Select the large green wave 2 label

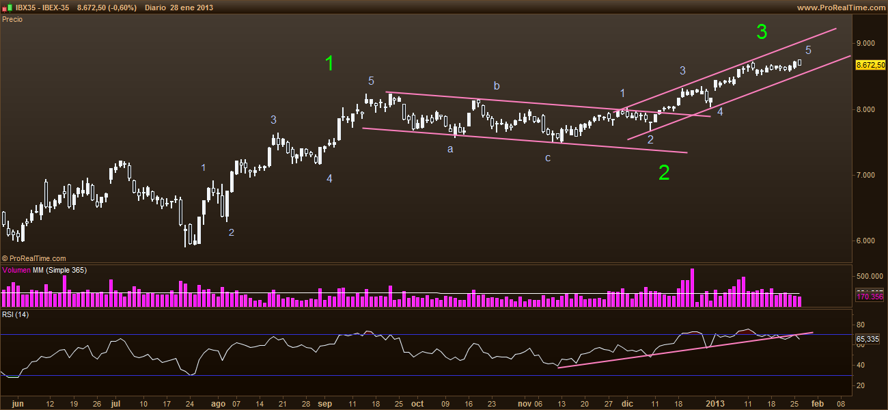(664, 173)
